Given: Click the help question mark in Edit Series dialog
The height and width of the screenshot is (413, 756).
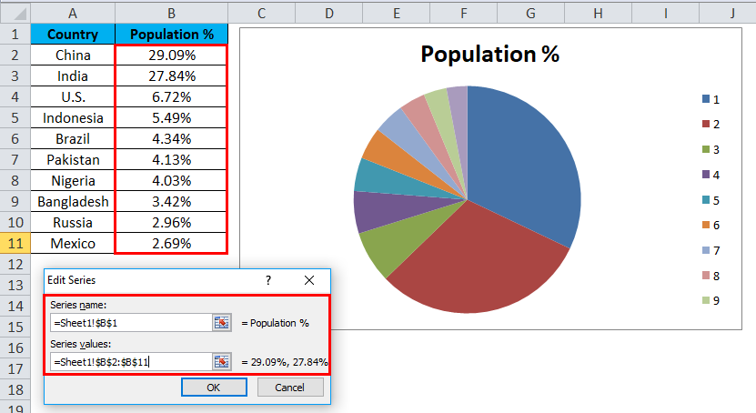Looking at the screenshot, I should tap(268, 280).
